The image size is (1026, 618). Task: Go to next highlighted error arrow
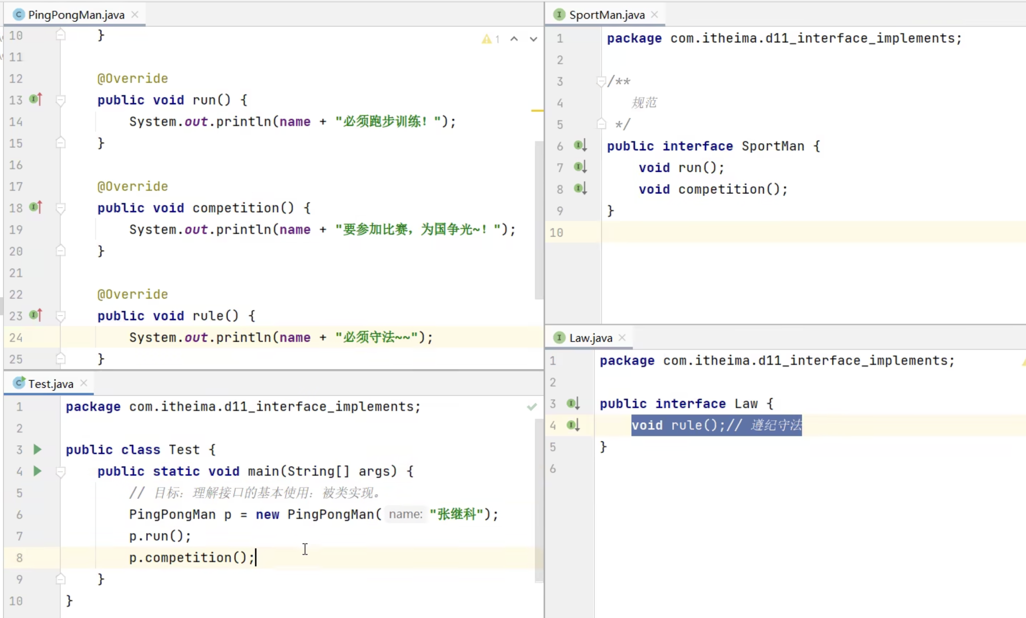click(x=533, y=39)
